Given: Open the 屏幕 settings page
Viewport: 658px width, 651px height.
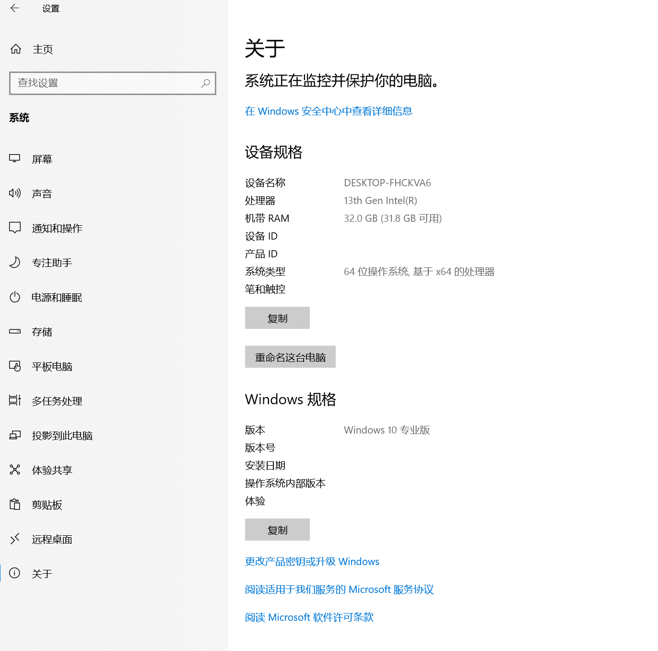Looking at the screenshot, I should point(114,159).
